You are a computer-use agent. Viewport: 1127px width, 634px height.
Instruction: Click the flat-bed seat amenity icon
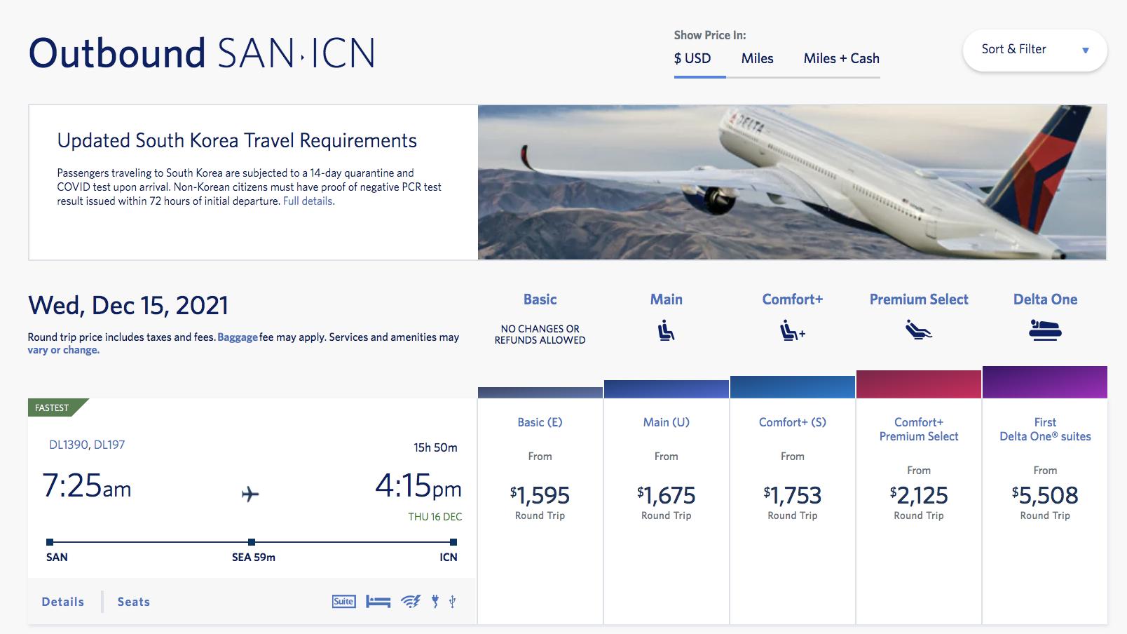(x=378, y=602)
